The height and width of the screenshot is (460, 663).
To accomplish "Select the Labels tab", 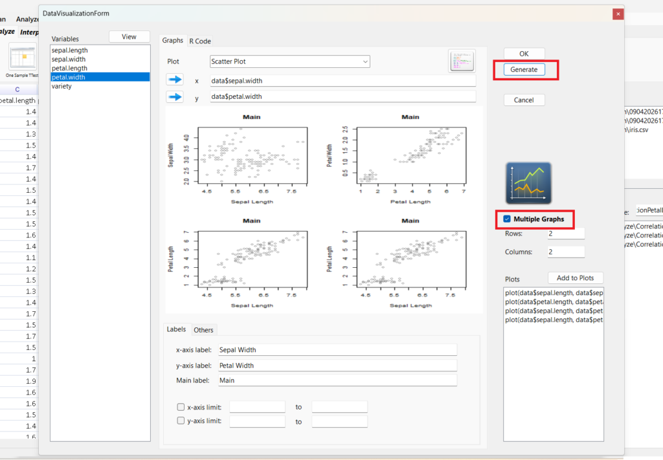I will click(x=176, y=329).
